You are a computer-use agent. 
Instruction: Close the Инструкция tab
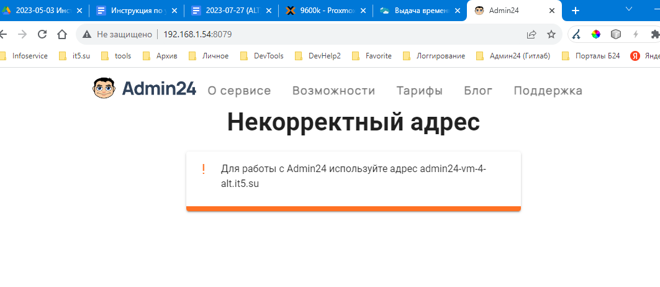[174, 11]
